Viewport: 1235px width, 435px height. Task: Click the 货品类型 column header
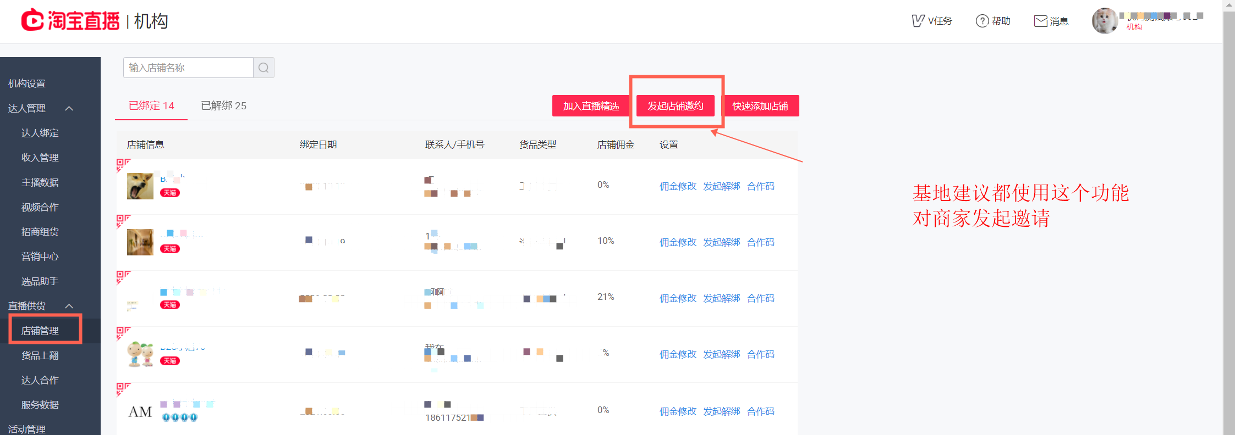coord(537,144)
